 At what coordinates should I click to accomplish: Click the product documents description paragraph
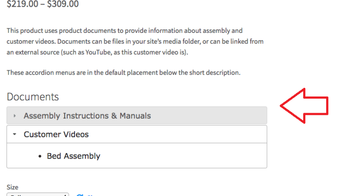[135, 41]
